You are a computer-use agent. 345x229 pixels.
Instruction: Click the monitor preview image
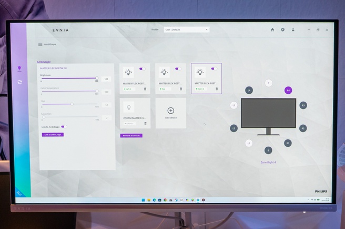(x=268, y=116)
